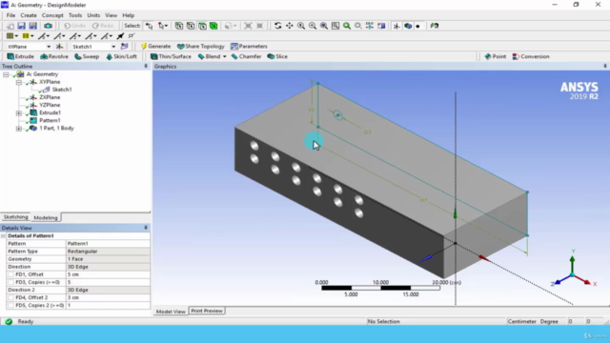Select ZXPlane in the tree outline
Screen dimensions: 610x343
click(50, 97)
